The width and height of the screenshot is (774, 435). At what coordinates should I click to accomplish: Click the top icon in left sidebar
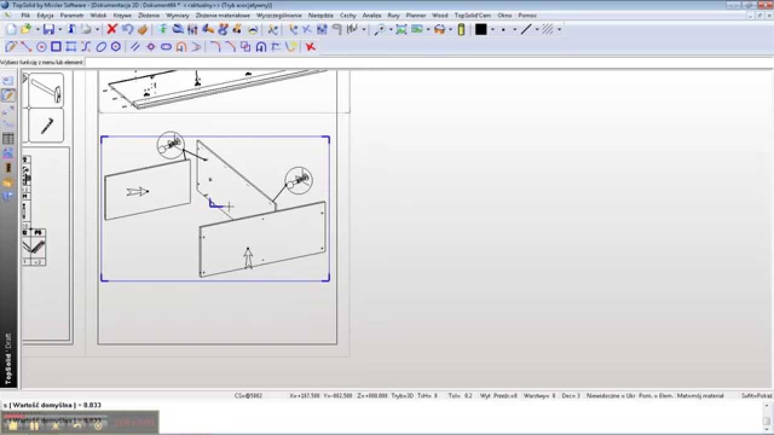pos(8,80)
